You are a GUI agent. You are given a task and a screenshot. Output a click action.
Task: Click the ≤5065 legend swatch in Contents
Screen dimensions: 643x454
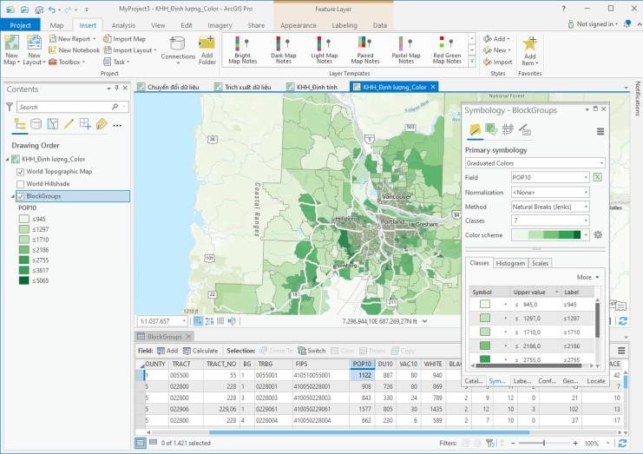[x=23, y=280]
